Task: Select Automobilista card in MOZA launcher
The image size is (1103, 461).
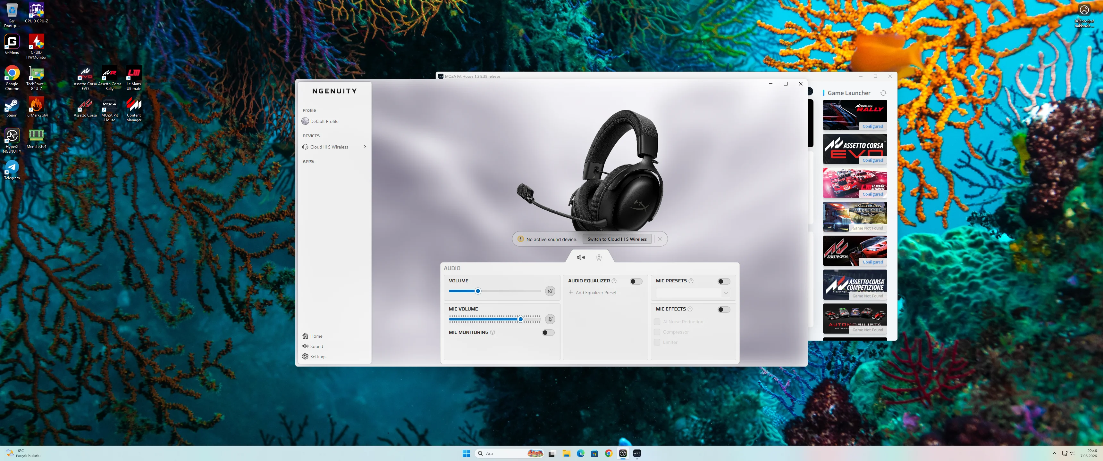Action: click(855, 319)
